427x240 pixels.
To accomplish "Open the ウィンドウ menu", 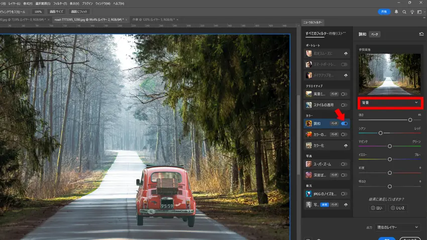I will coord(102,4).
